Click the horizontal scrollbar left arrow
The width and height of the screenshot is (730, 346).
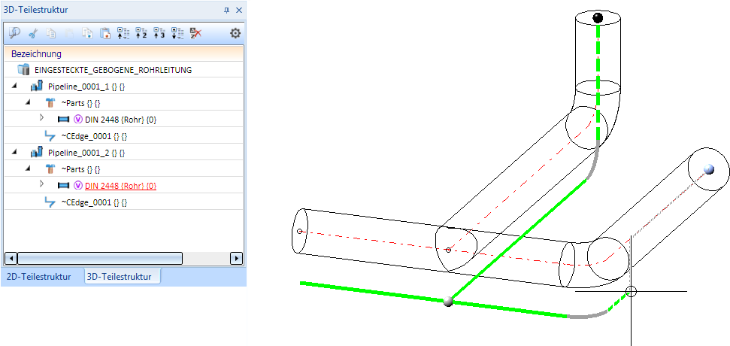click(x=11, y=258)
